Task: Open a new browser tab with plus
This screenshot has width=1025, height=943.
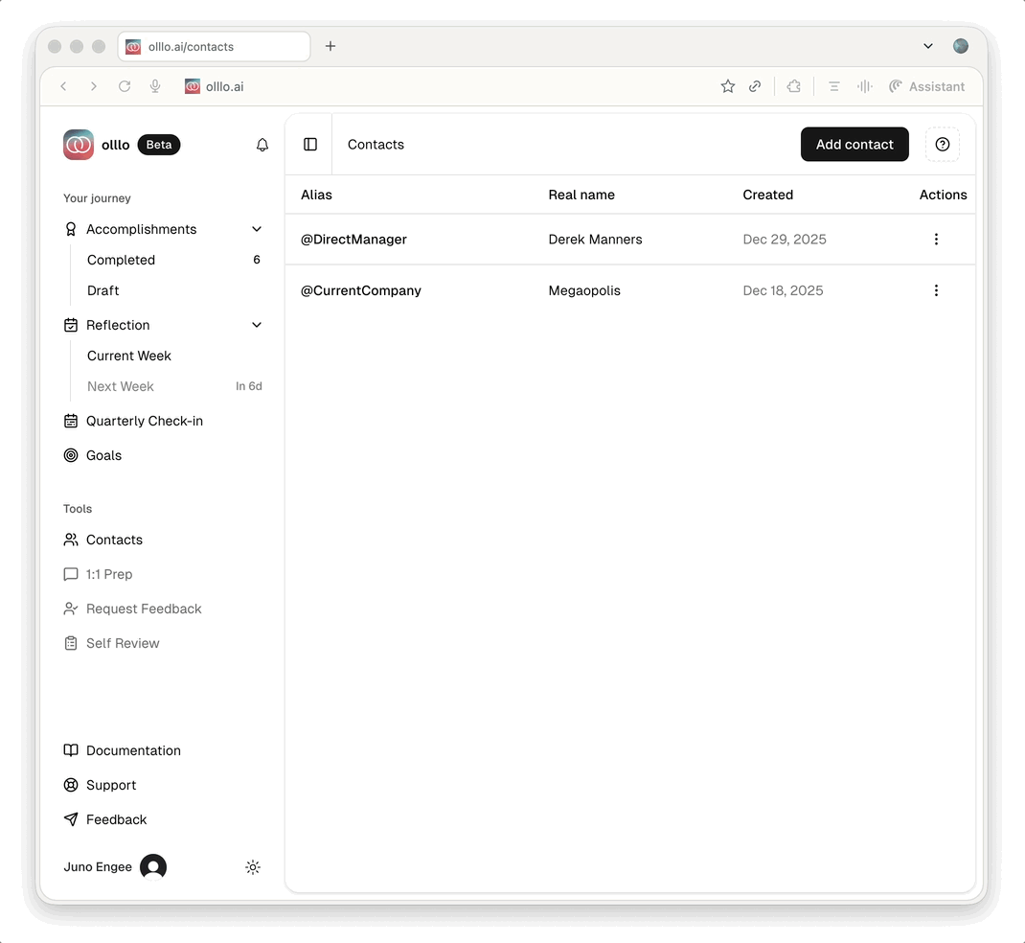Action: click(330, 46)
